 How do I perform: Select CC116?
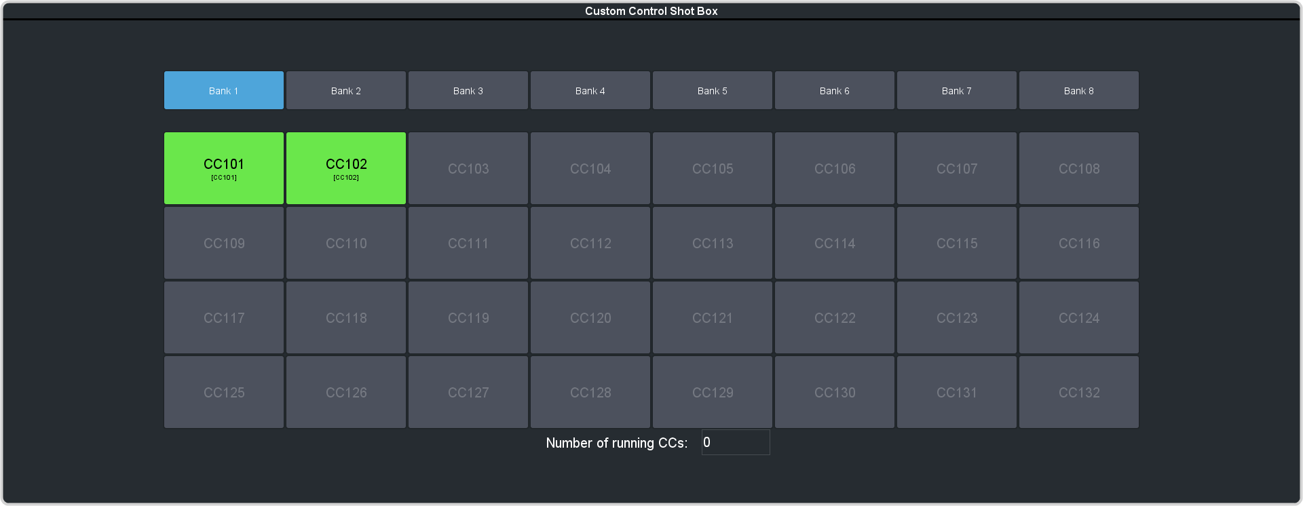click(1079, 243)
